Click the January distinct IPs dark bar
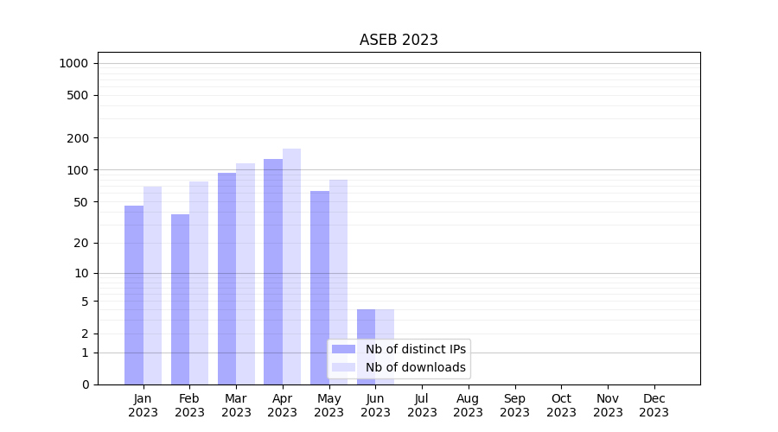Screen dimensions: 778x432 pos(134,295)
